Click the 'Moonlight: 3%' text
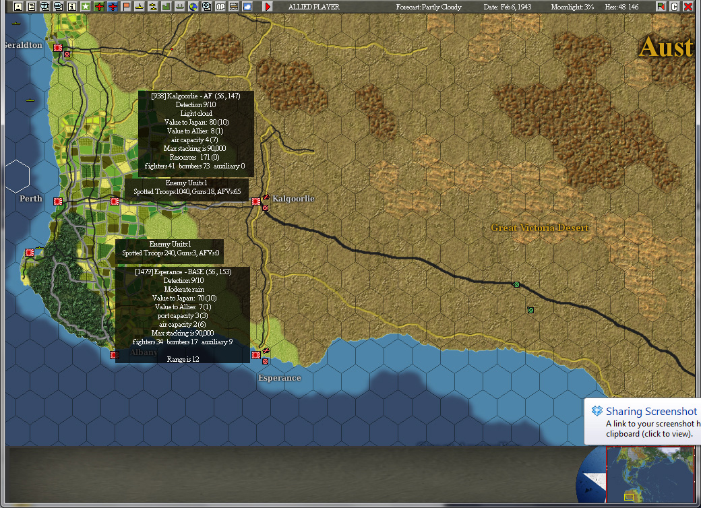The height and width of the screenshot is (508, 701). click(x=572, y=7)
